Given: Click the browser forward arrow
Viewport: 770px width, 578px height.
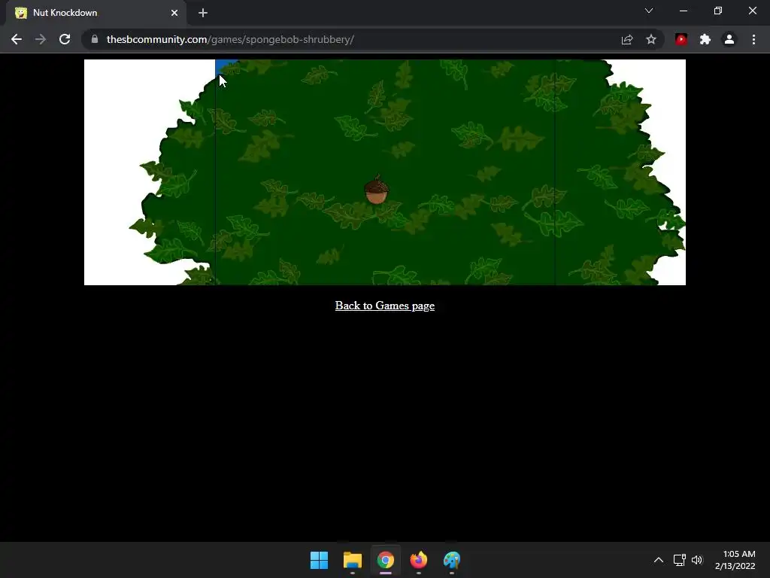Looking at the screenshot, I should 41,39.
